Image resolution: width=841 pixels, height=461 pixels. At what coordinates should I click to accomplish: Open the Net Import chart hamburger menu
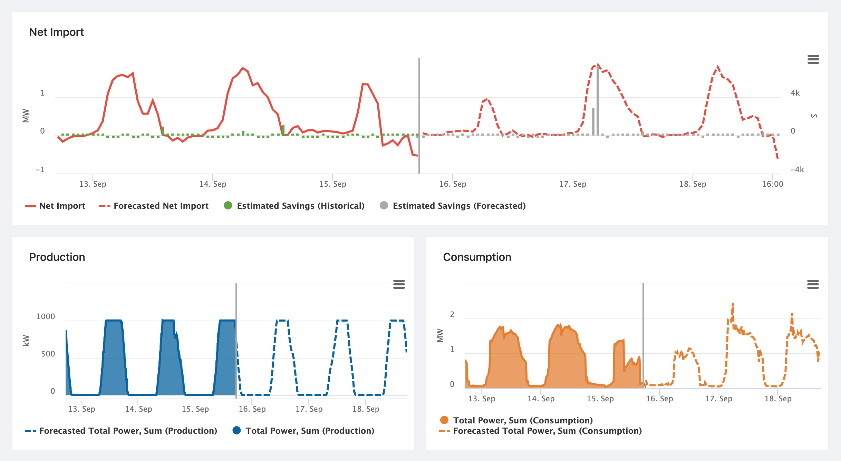pos(813,59)
